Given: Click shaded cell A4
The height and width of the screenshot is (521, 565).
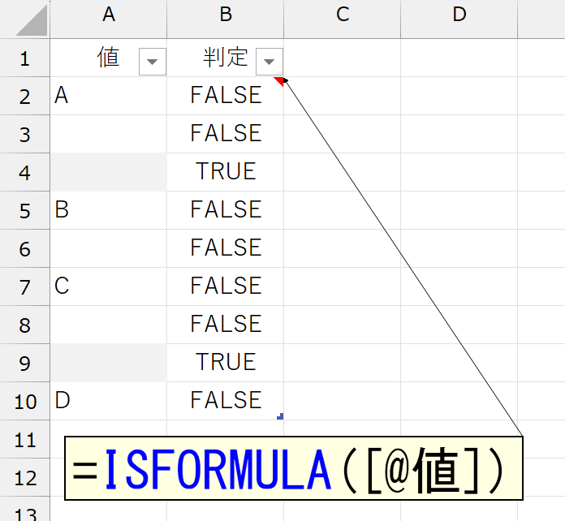Looking at the screenshot, I should 109,173.
